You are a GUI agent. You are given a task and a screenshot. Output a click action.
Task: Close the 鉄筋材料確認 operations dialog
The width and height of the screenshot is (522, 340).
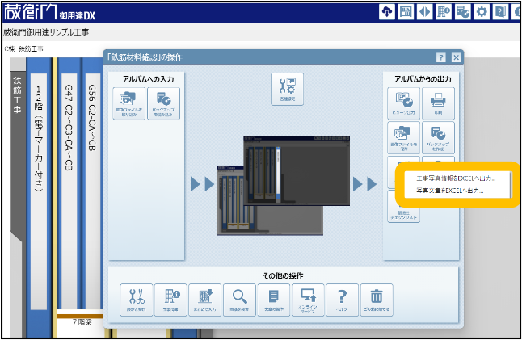coord(456,58)
